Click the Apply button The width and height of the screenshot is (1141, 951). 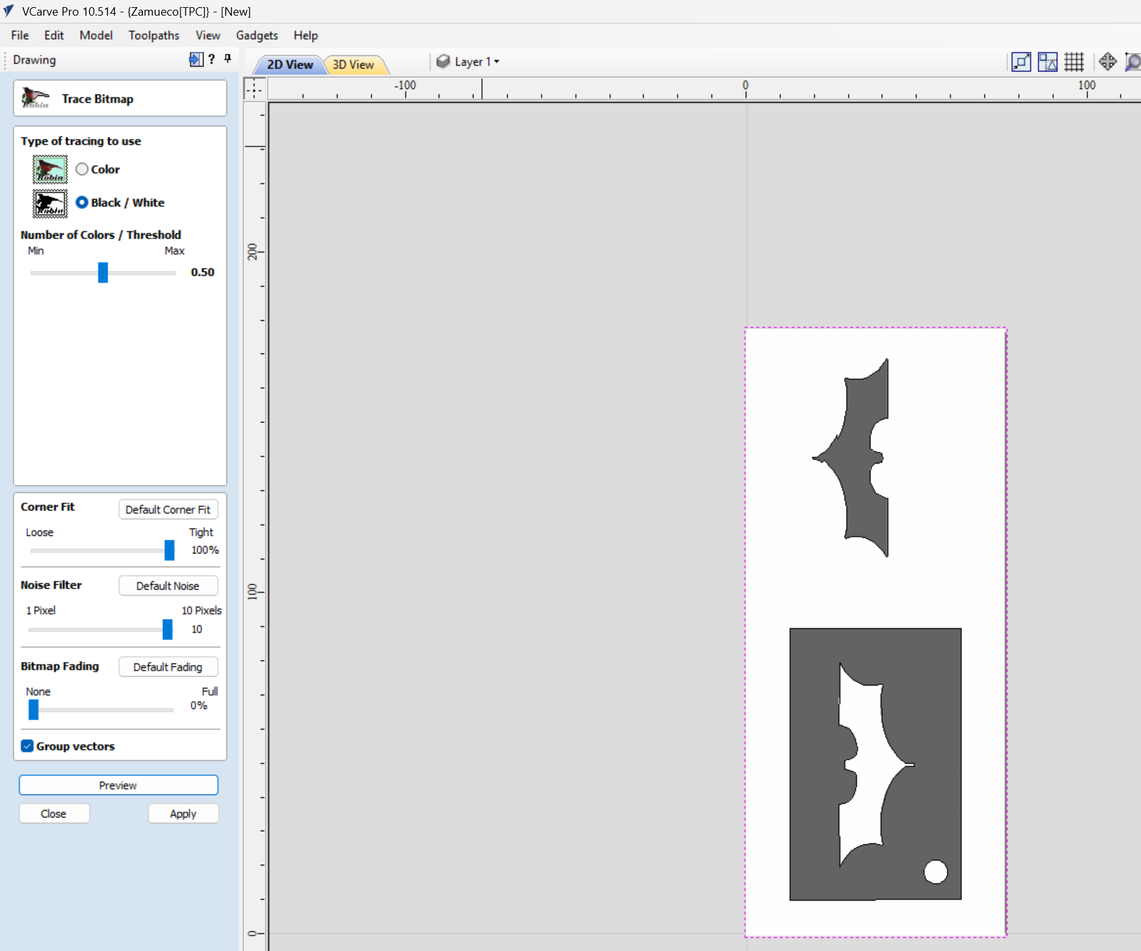(x=183, y=813)
